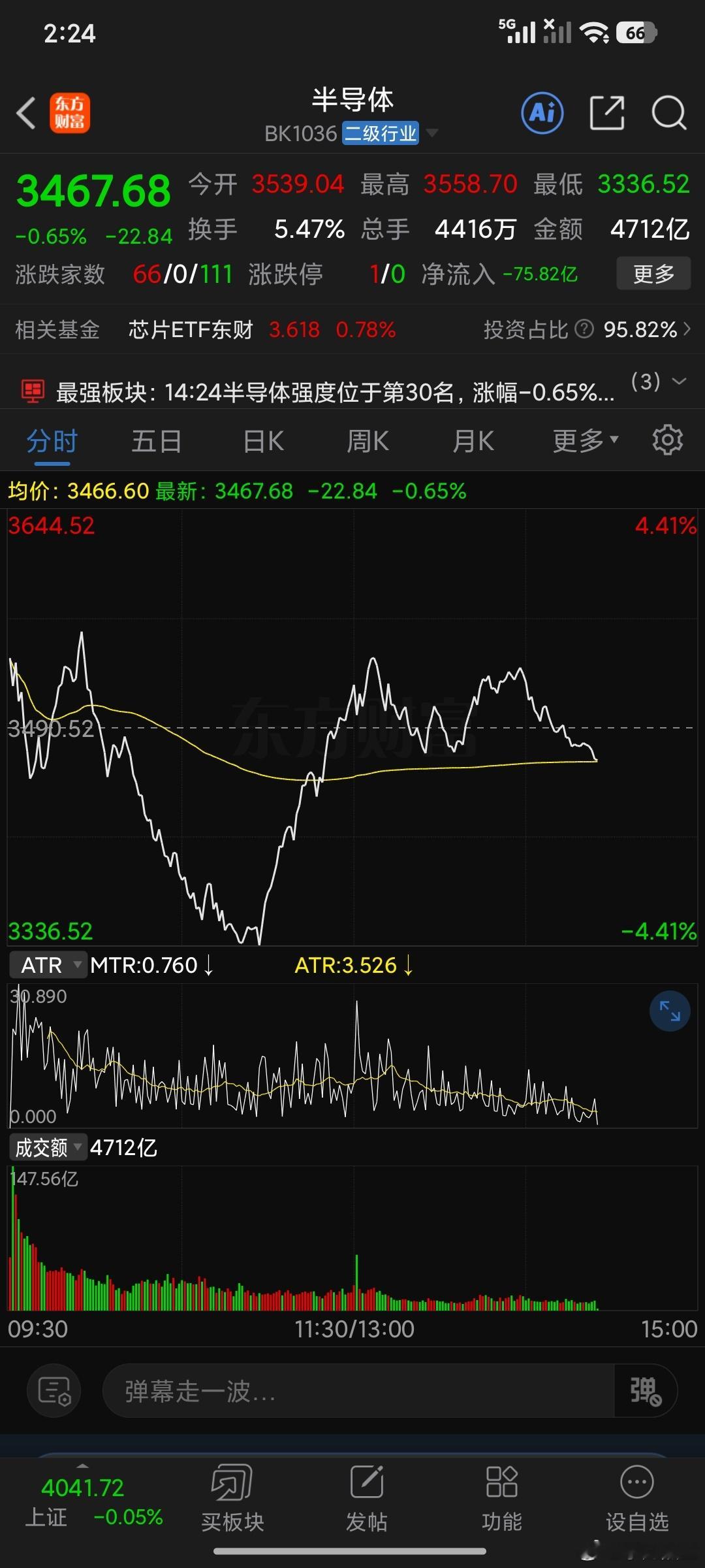Tap the 买板块 icon
Screen dimensions: 705x1568
coord(232,1482)
